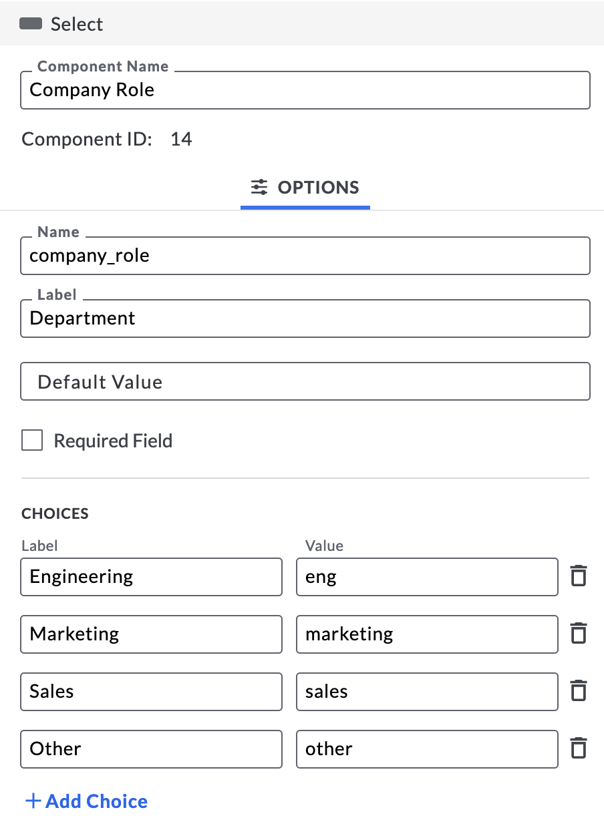Click the Required Field label text
The image size is (604, 836).
[x=113, y=441]
